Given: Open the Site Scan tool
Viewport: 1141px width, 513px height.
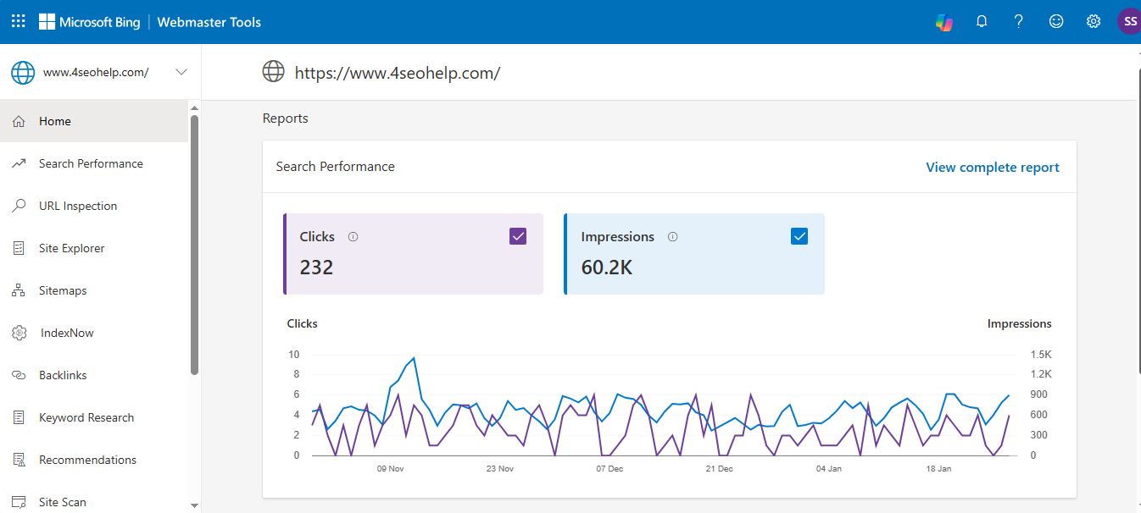Looking at the screenshot, I should coord(62,501).
